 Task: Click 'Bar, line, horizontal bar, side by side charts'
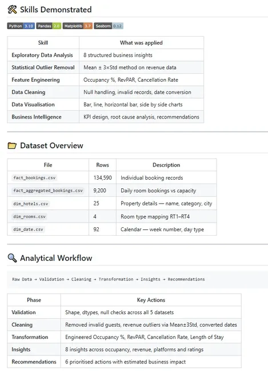[133, 104]
